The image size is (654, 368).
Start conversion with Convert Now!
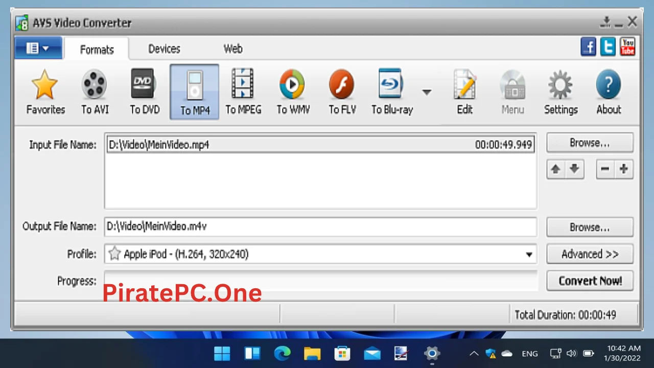590,281
